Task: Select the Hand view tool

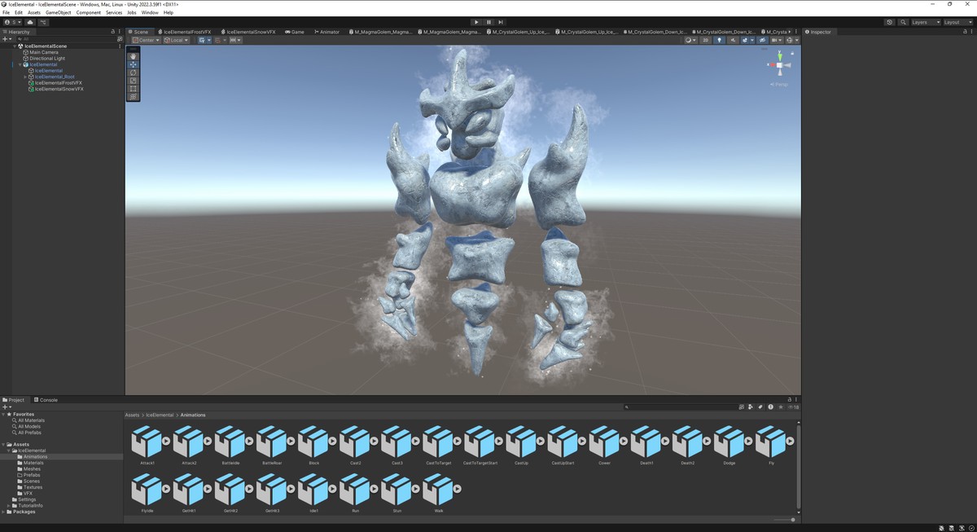Action: tap(134, 56)
